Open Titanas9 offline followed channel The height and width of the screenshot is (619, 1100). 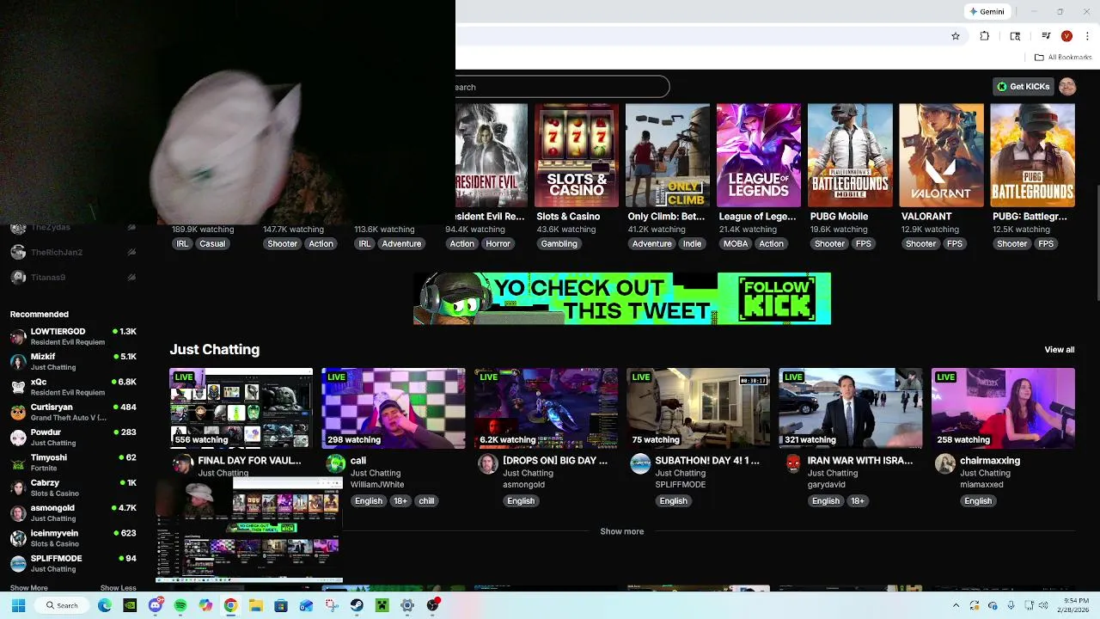[x=73, y=278]
